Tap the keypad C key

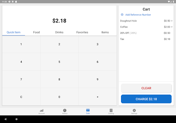pos(21,97)
